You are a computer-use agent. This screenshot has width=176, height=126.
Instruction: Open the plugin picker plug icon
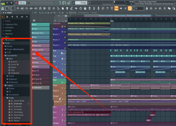click(67, 8)
